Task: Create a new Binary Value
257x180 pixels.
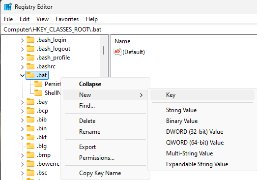Action: (202, 121)
